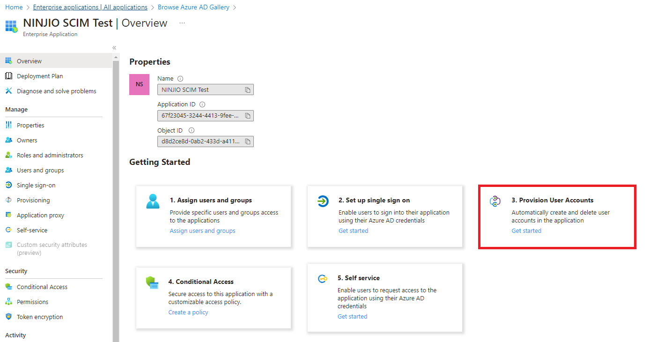Click the Application ID text field
The image size is (650, 342).
[x=200, y=116]
